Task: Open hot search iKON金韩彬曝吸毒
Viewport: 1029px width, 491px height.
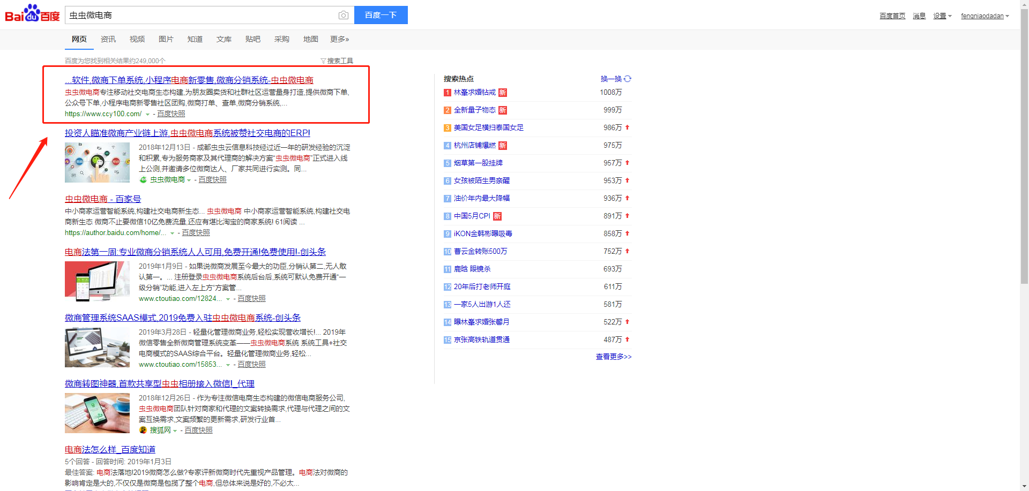Action: (x=483, y=234)
